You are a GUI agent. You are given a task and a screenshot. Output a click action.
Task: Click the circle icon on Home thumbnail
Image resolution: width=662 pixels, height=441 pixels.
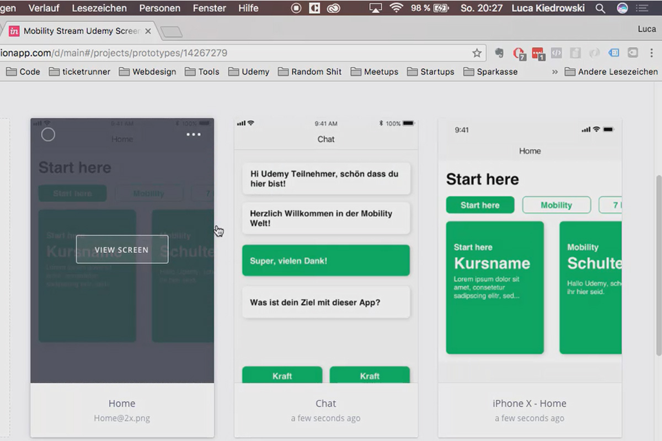[48, 135]
